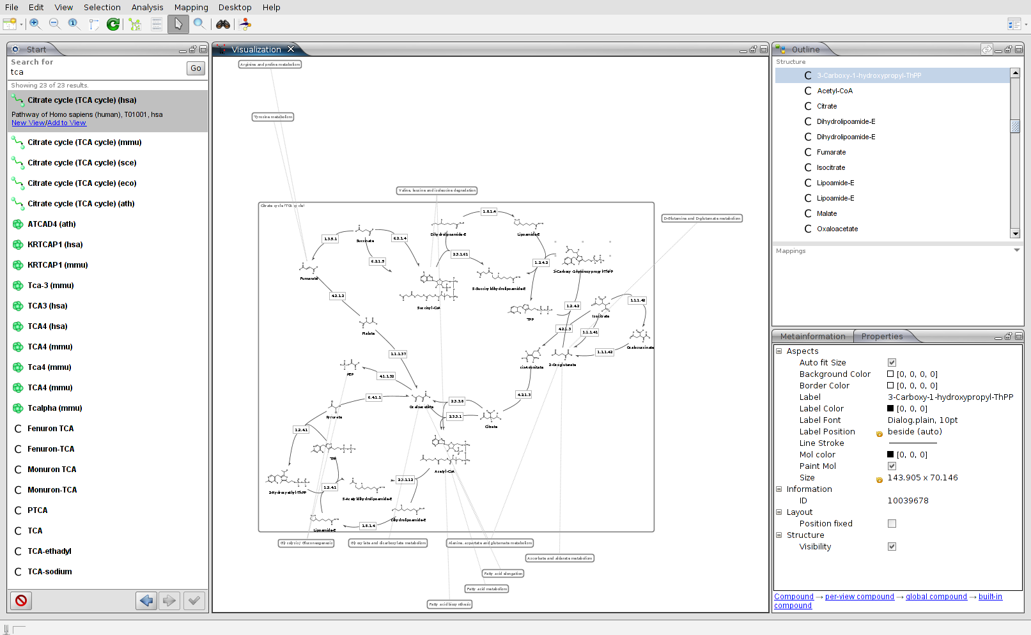Select the arrow pointer selection tool

pos(178,24)
